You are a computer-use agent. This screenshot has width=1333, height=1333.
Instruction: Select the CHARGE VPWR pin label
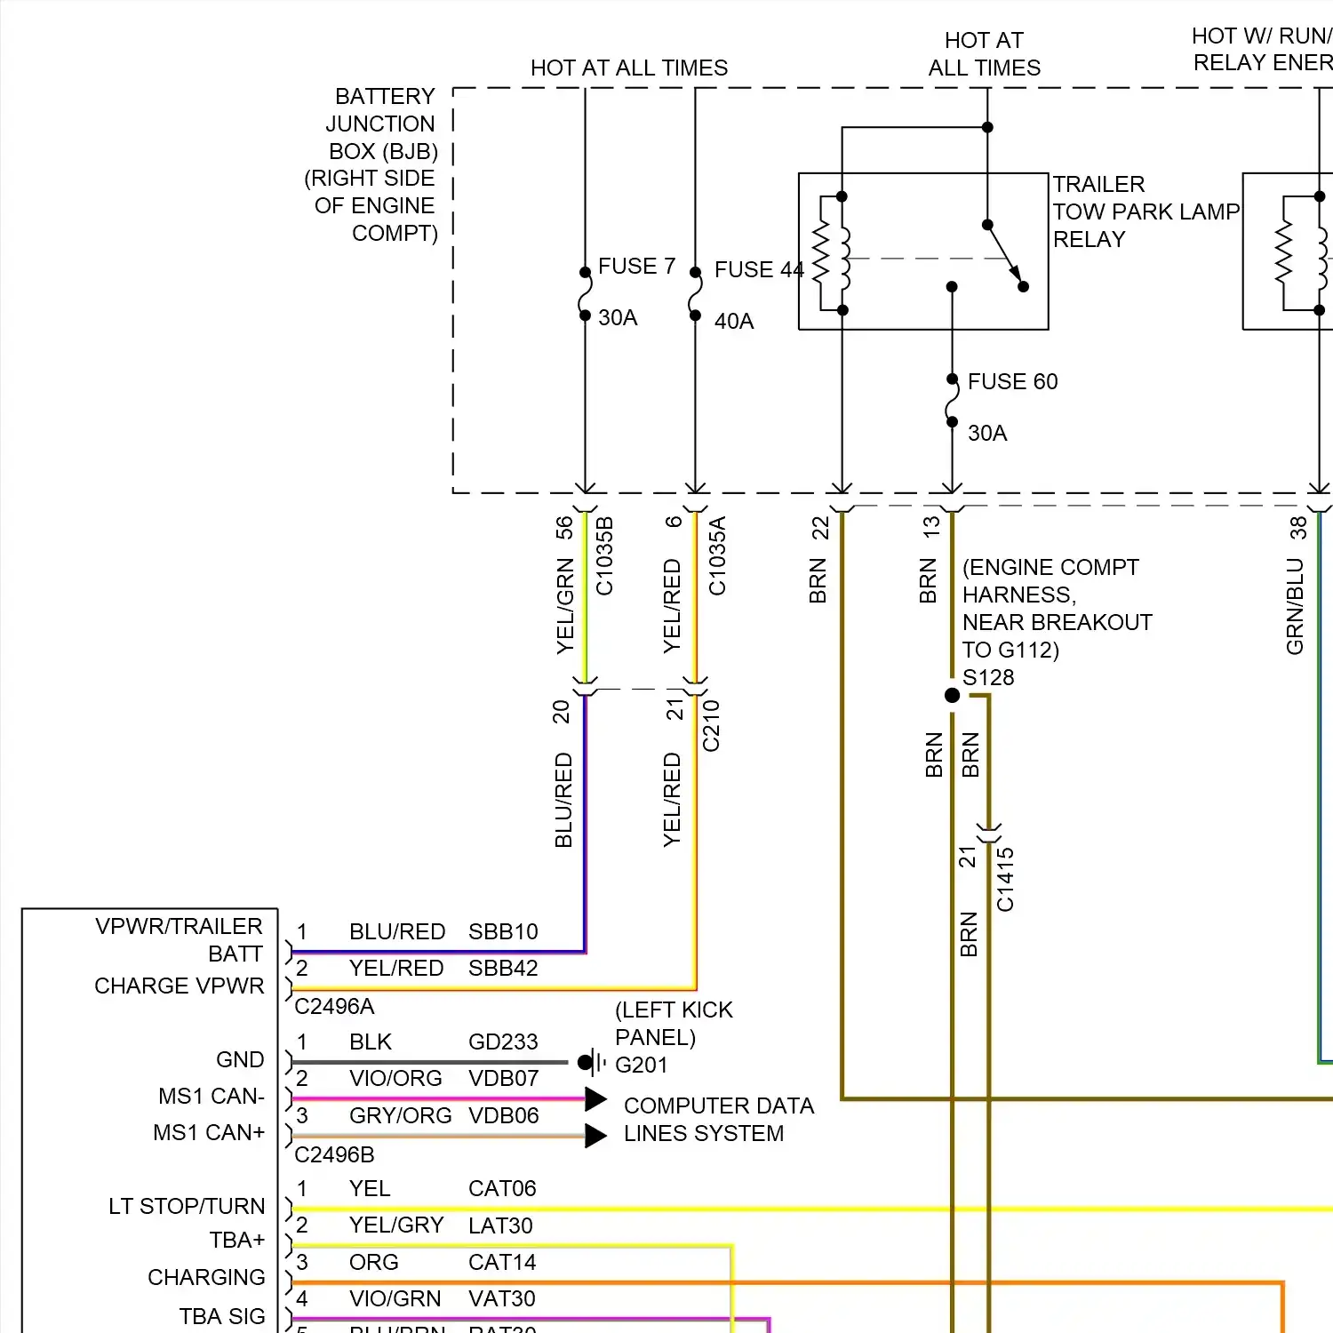[x=180, y=986]
